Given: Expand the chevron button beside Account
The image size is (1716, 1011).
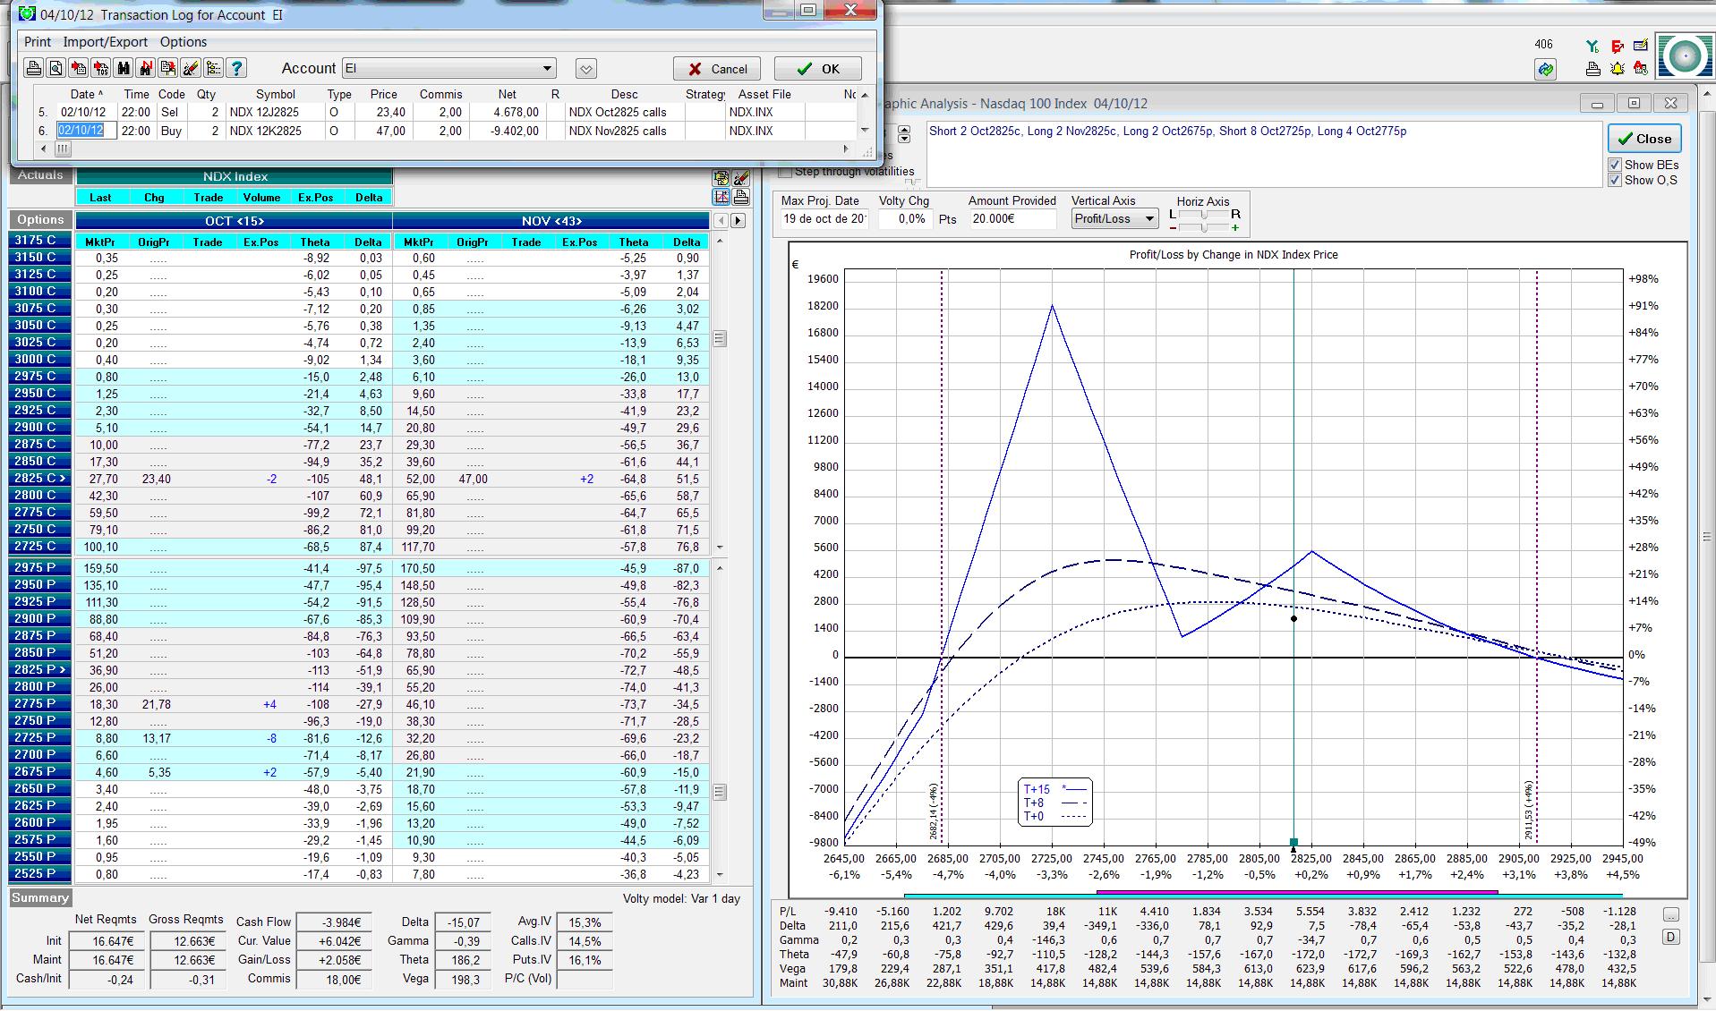Looking at the screenshot, I should point(585,69).
